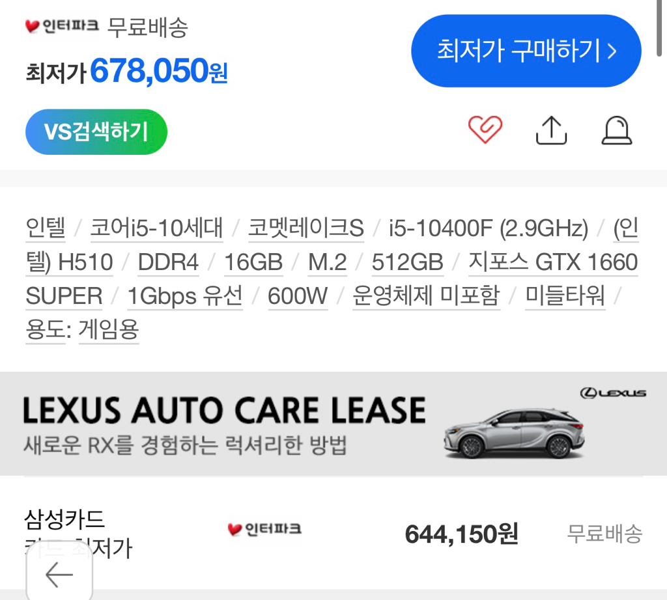Tap the price alert bell icon
This screenshot has width=667, height=600.
617,130
